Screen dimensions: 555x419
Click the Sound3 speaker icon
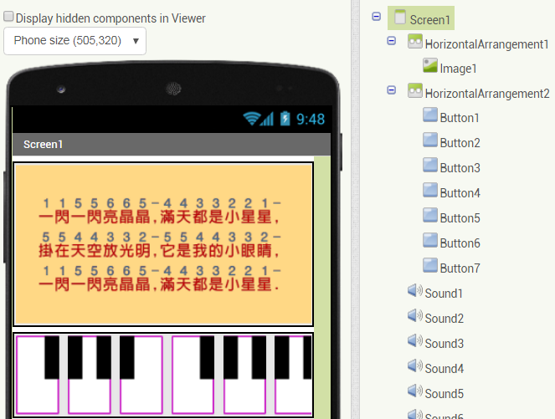[415, 341]
